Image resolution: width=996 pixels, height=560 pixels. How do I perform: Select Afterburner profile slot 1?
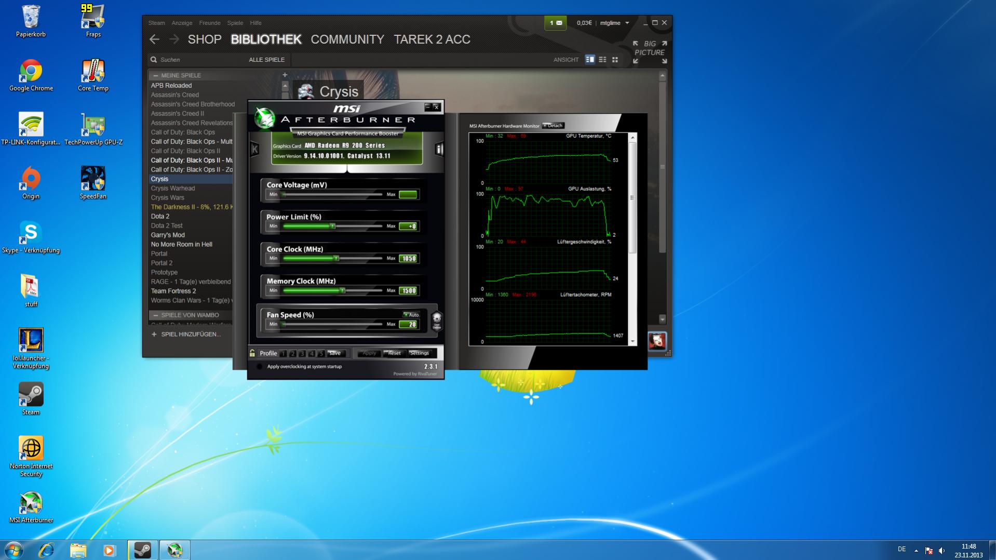(x=283, y=354)
